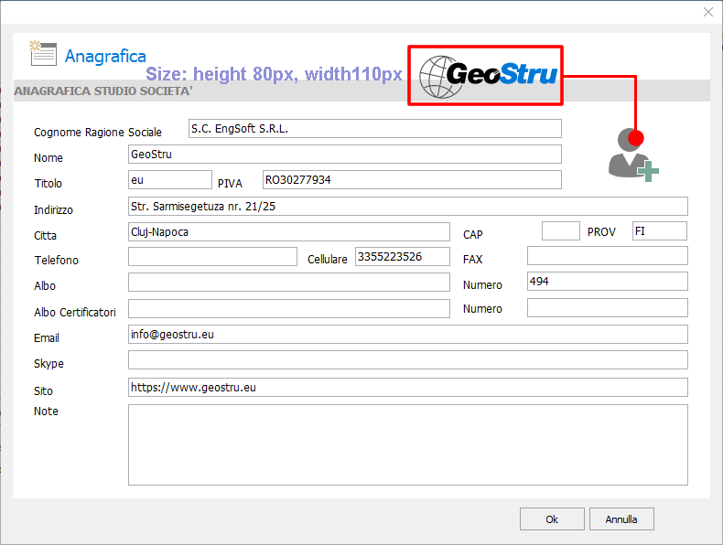Edit the Indirizzo address field

click(x=407, y=207)
